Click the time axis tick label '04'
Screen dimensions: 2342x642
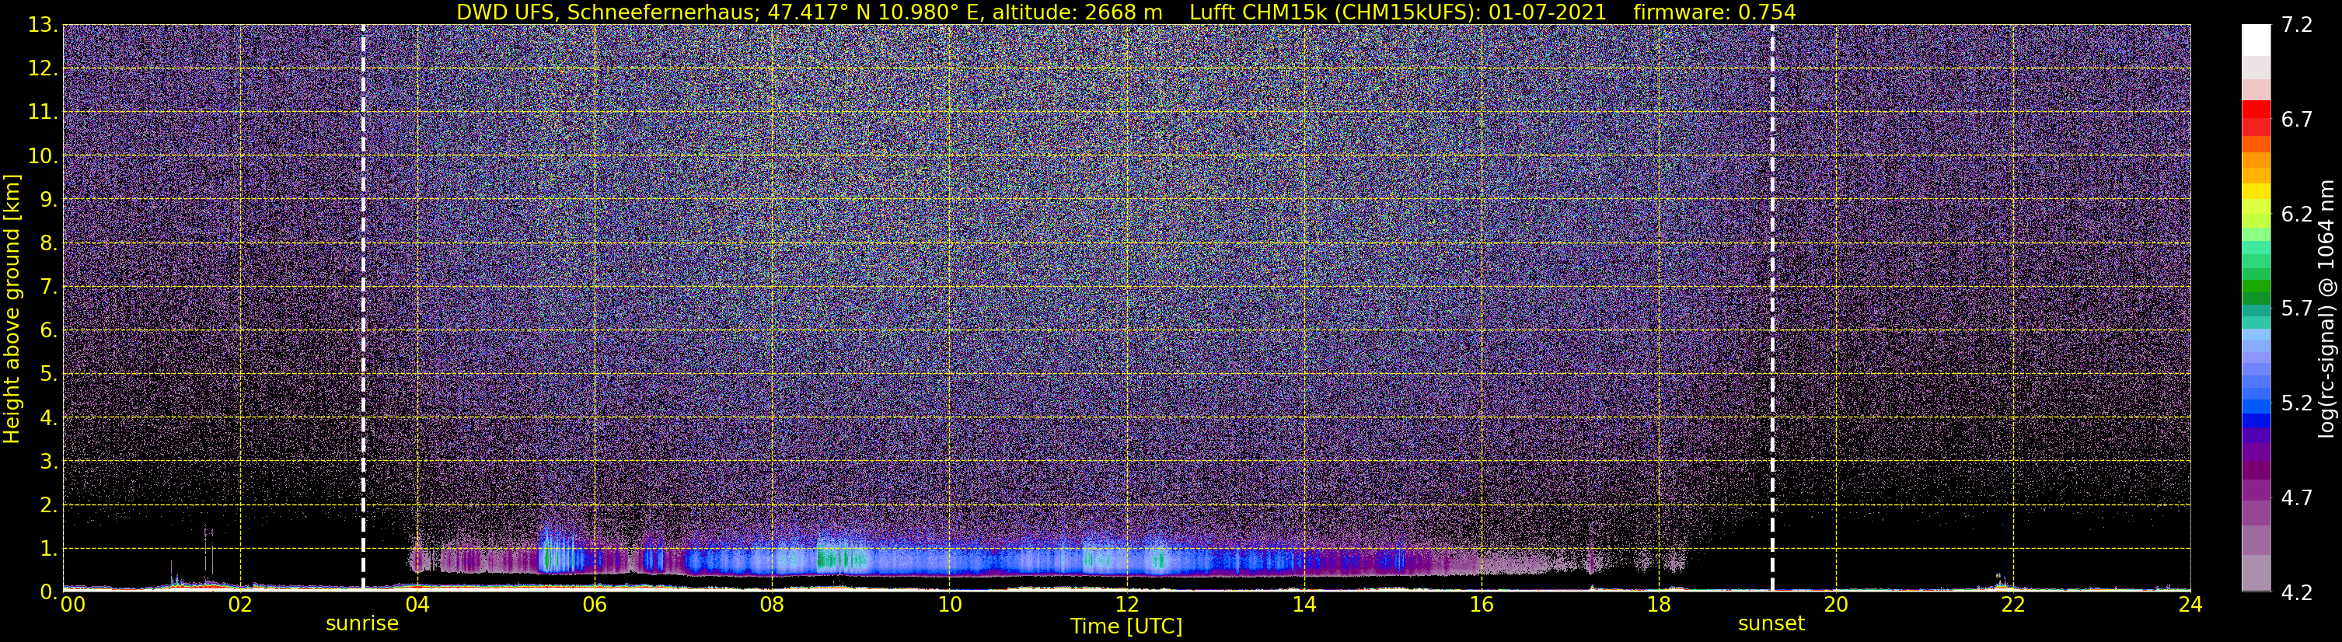click(417, 605)
